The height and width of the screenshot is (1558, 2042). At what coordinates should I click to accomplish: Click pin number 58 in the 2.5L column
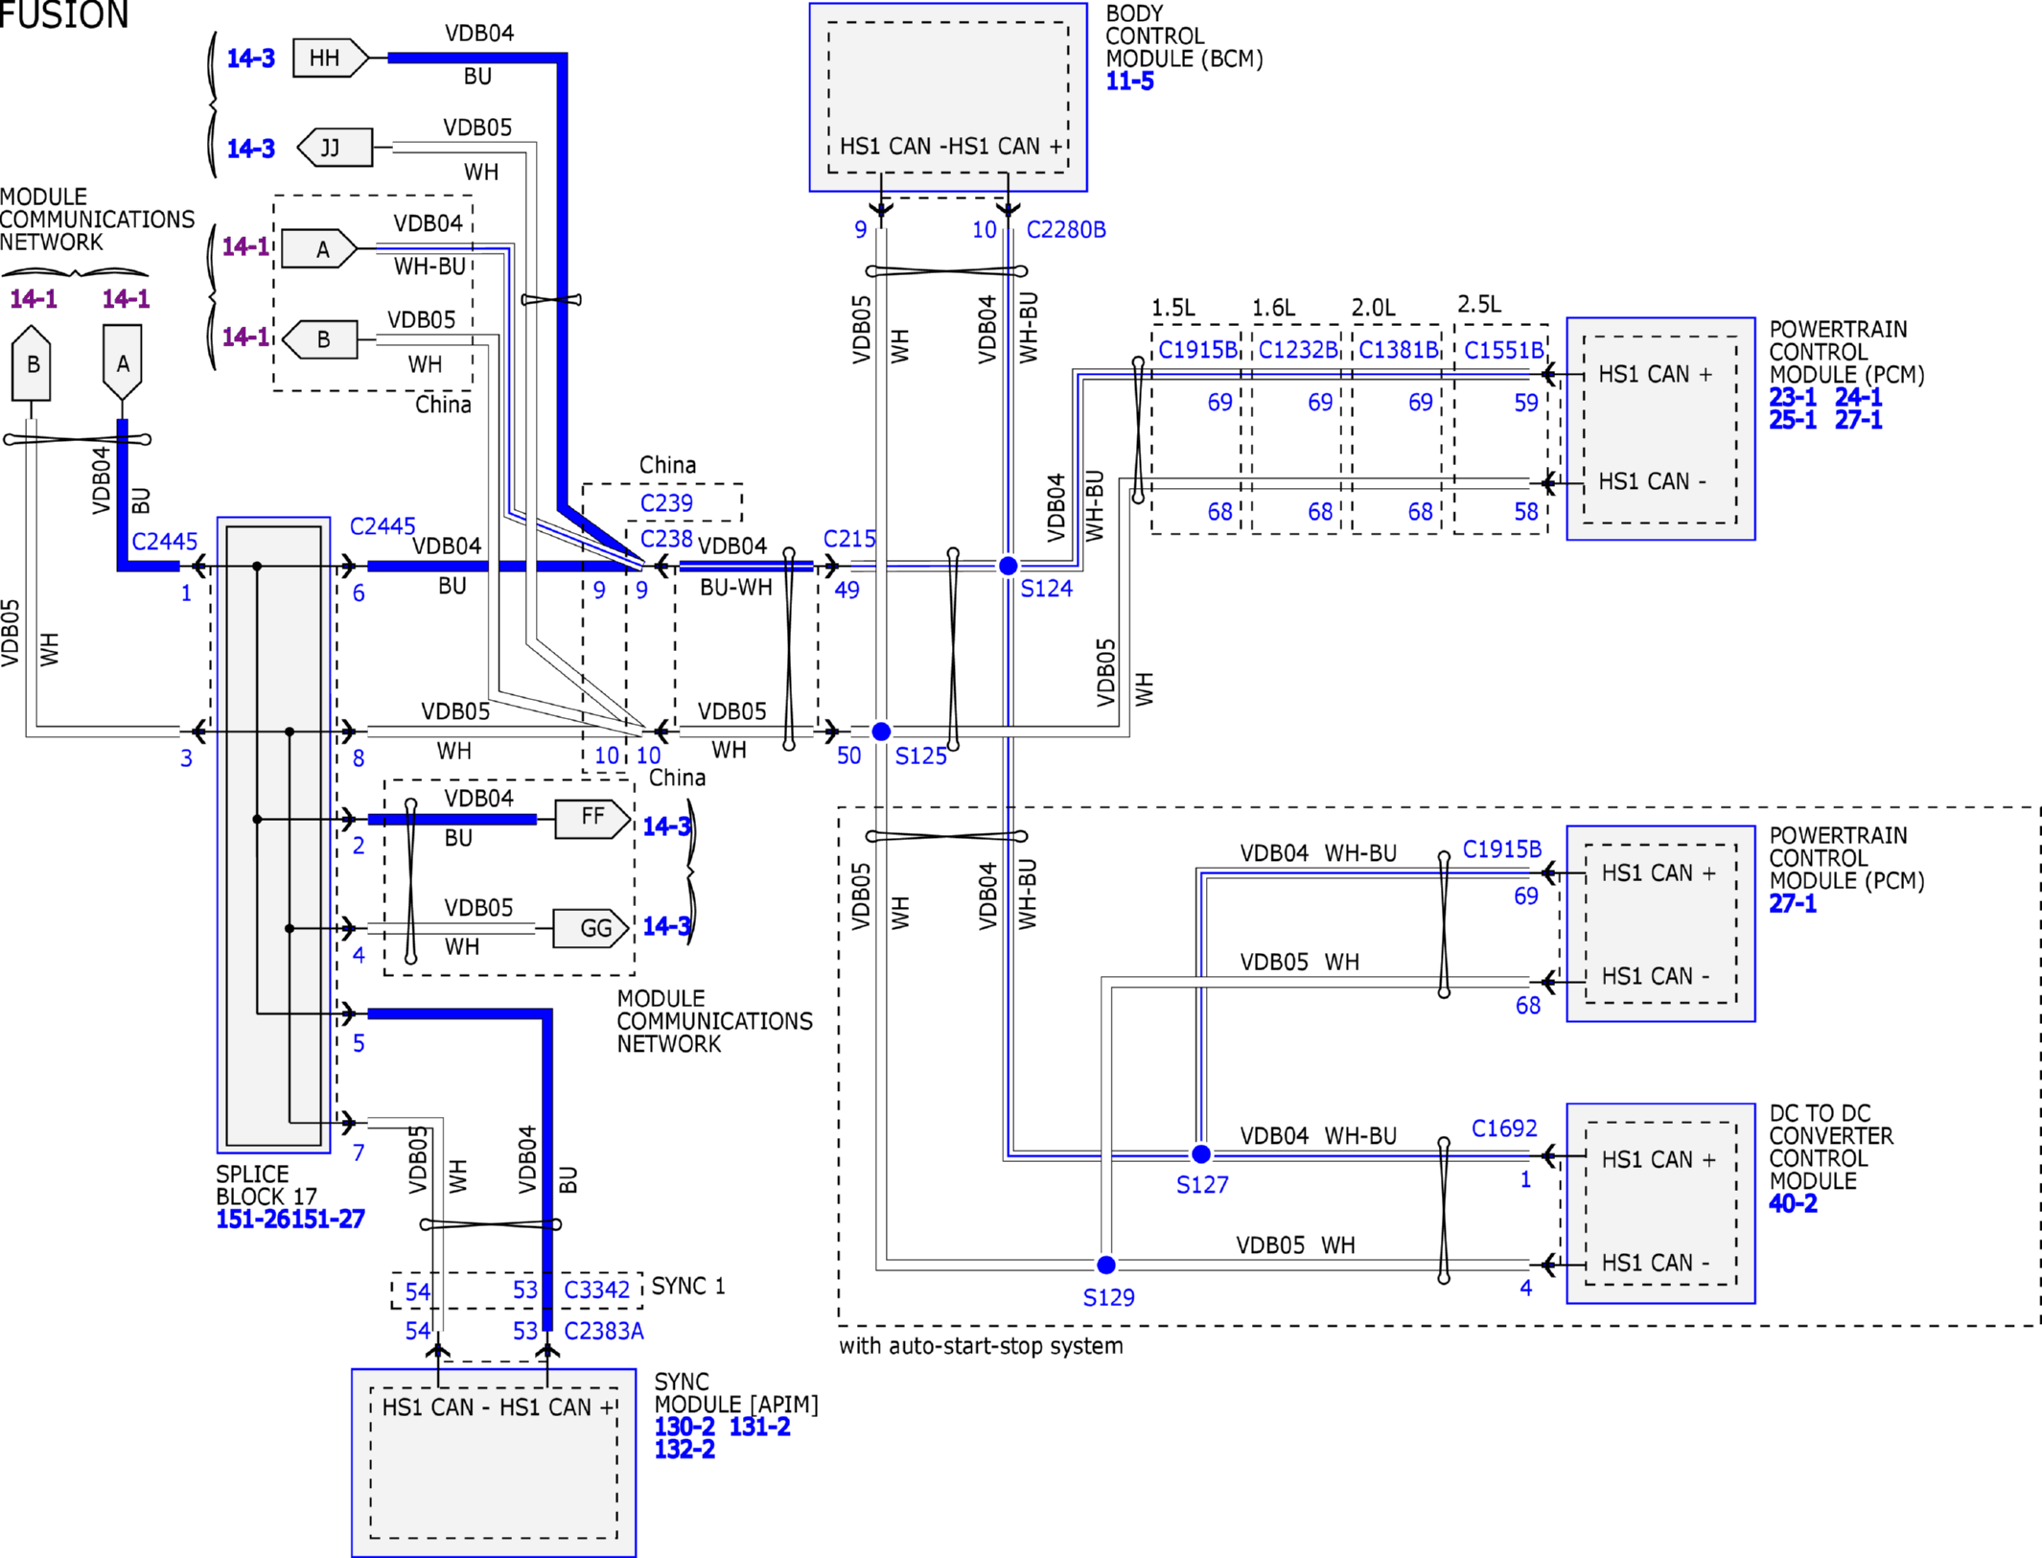(x=1526, y=512)
